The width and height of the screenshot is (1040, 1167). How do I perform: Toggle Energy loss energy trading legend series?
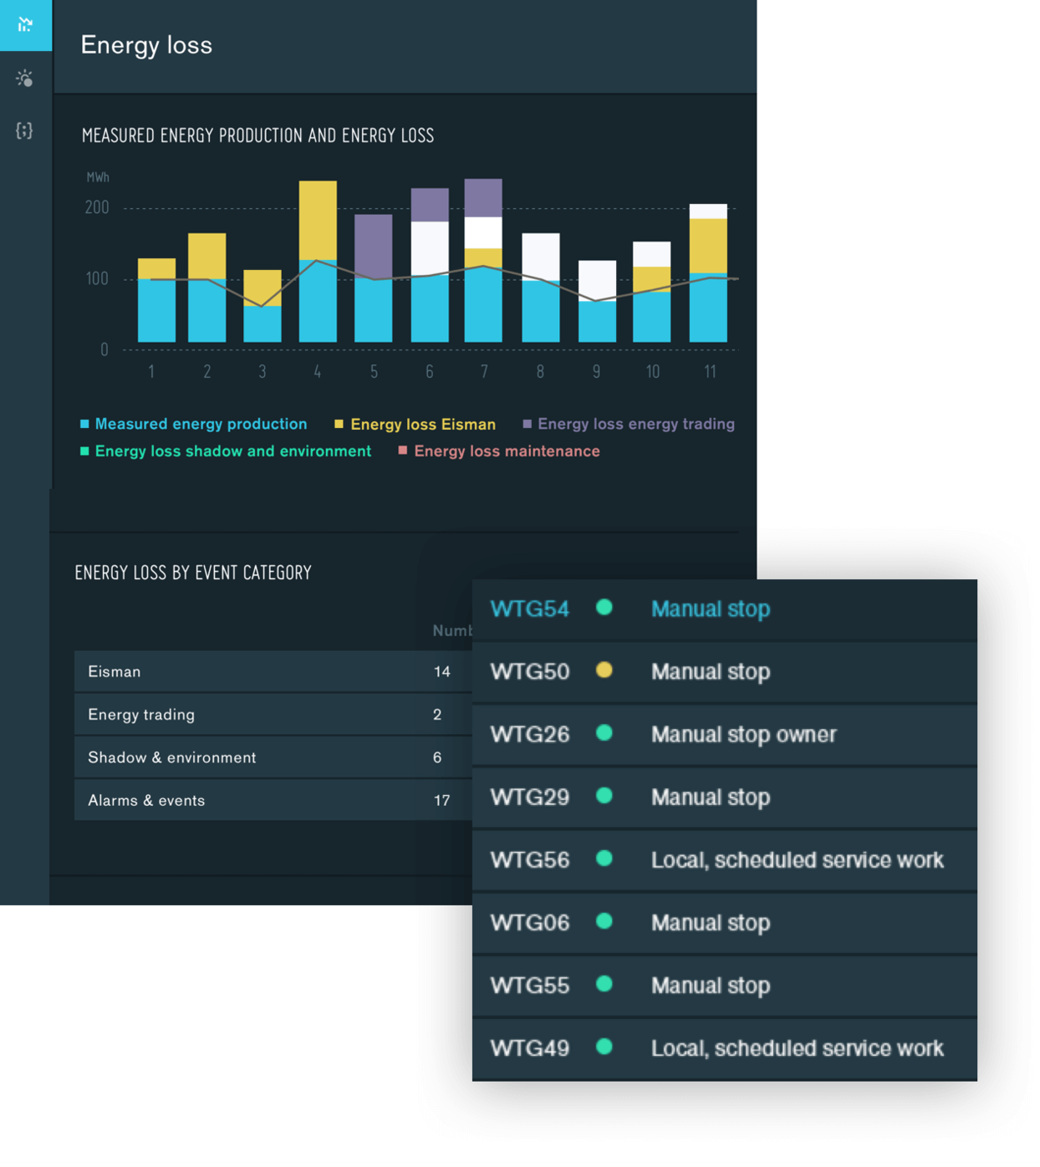pos(635,425)
